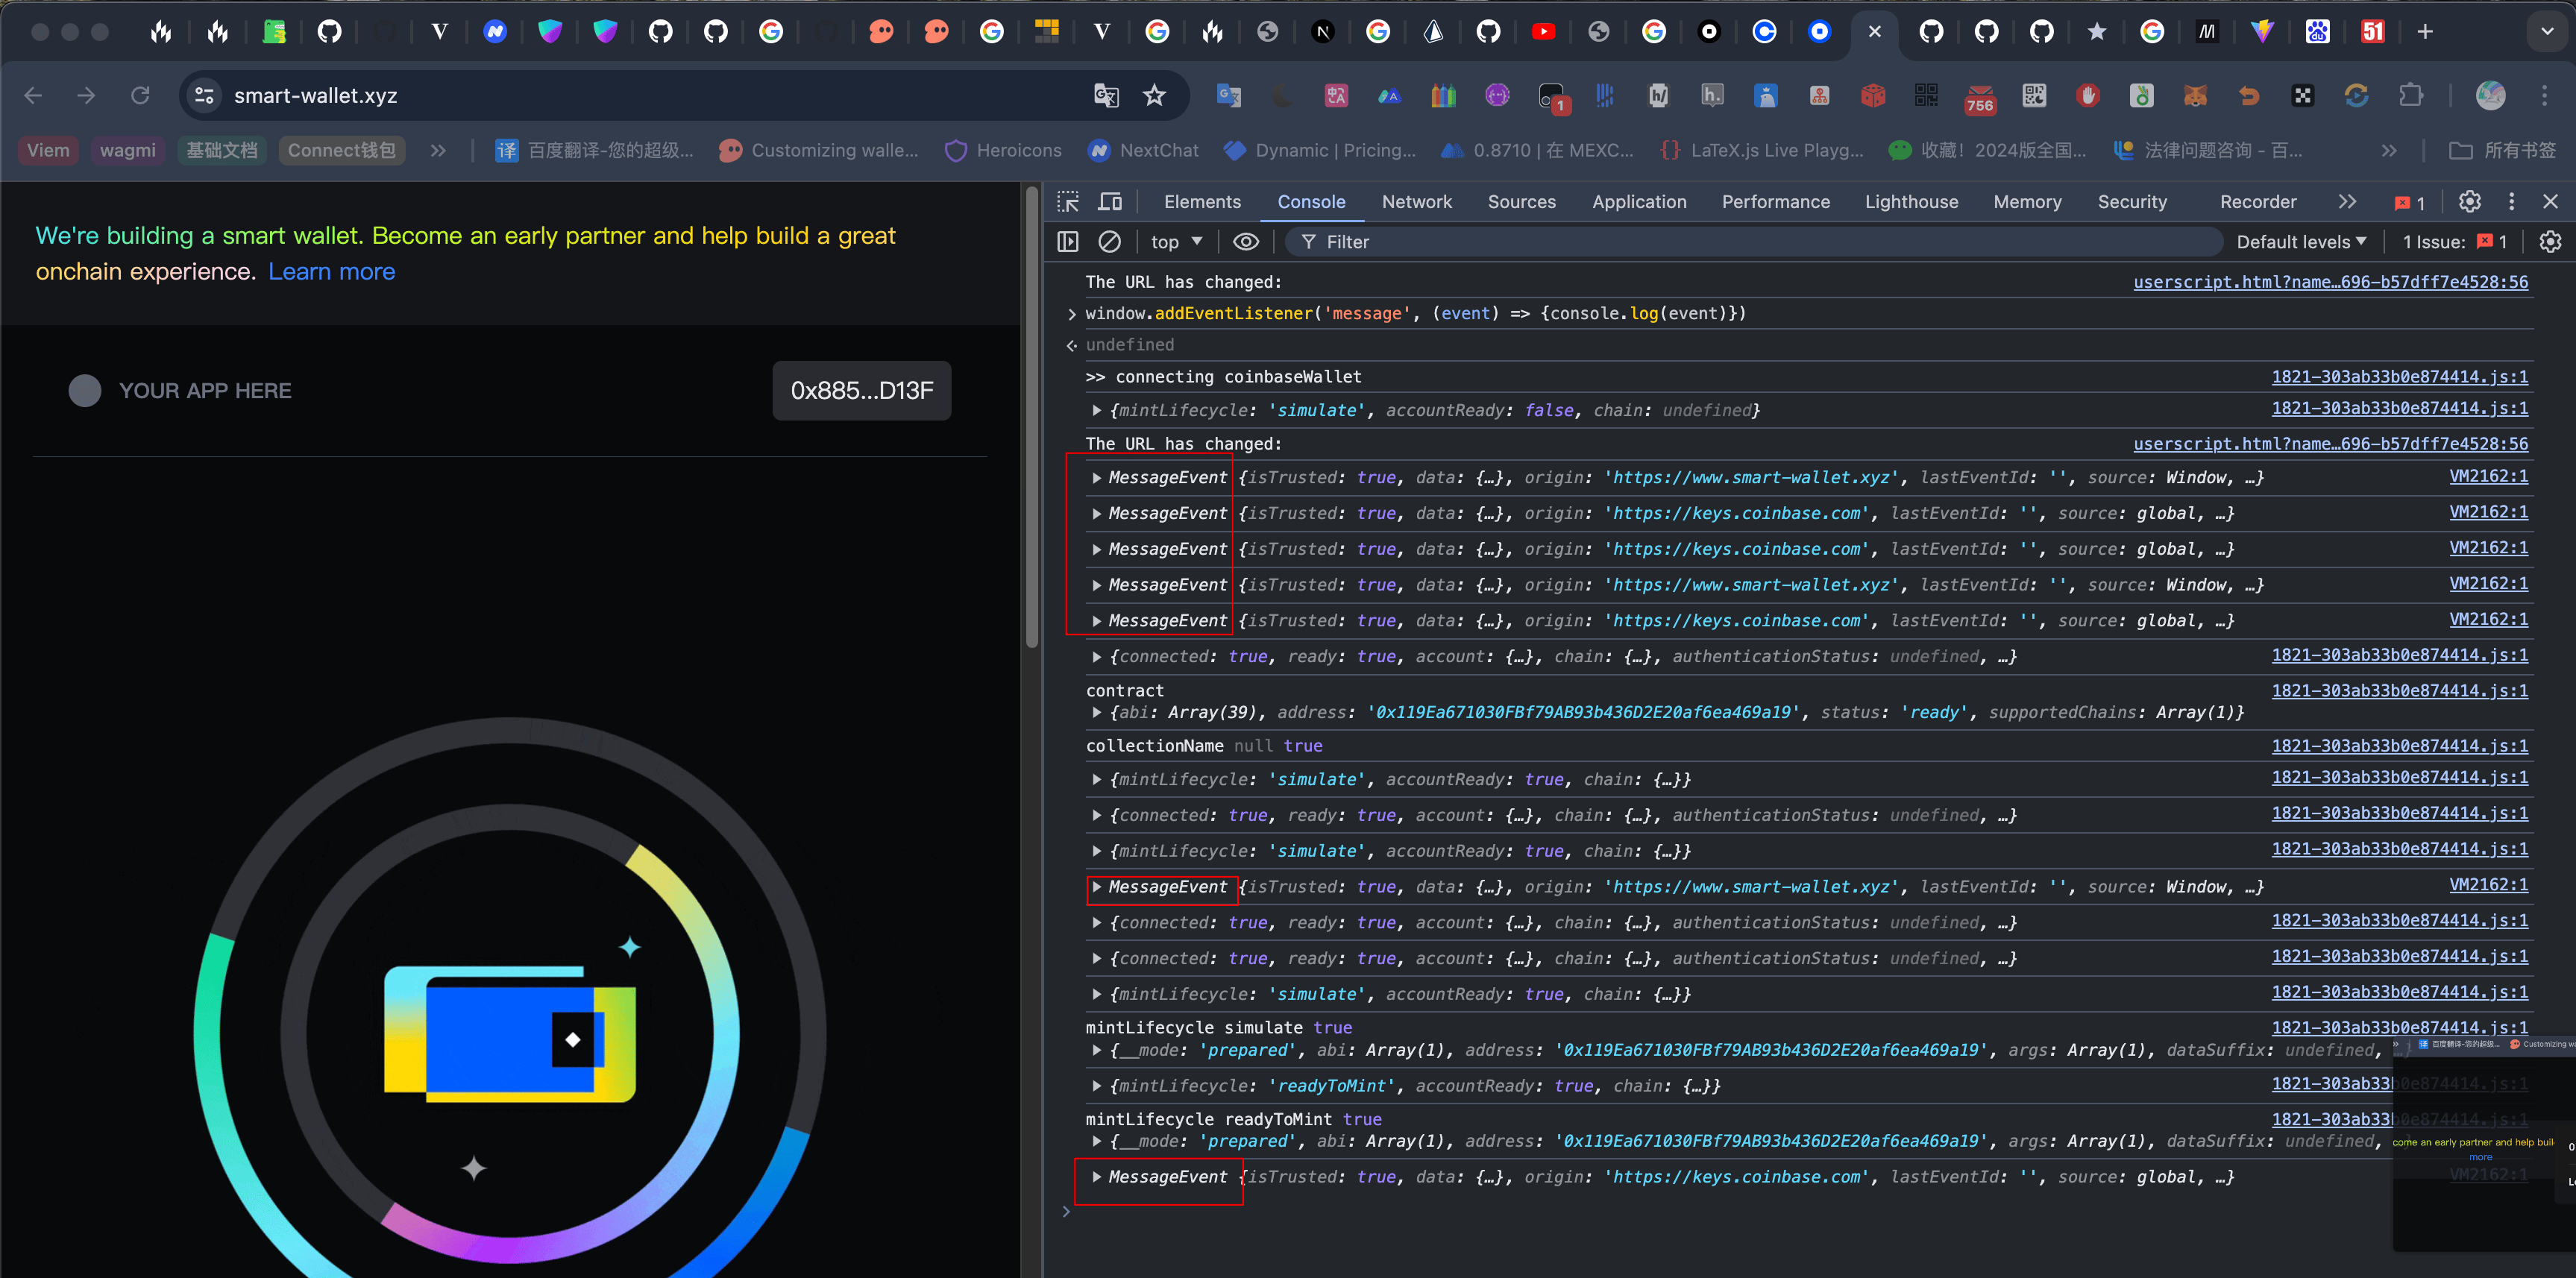The width and height of the screenshot is (2576, 1278).
Task: Reload the page with the refresh icon
Action: pos(140,95)
